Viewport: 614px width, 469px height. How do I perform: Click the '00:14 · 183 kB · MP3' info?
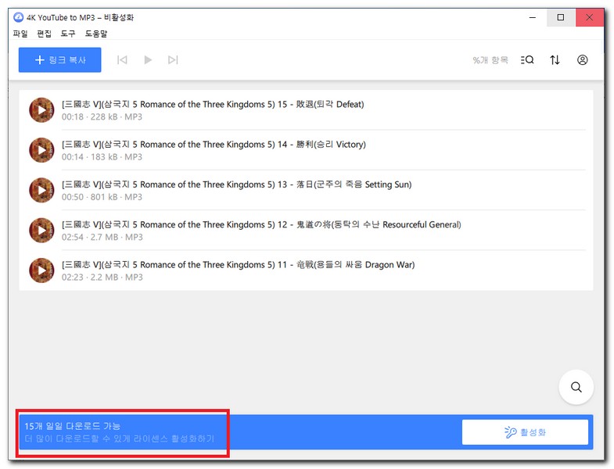click(x=102, y=156)
